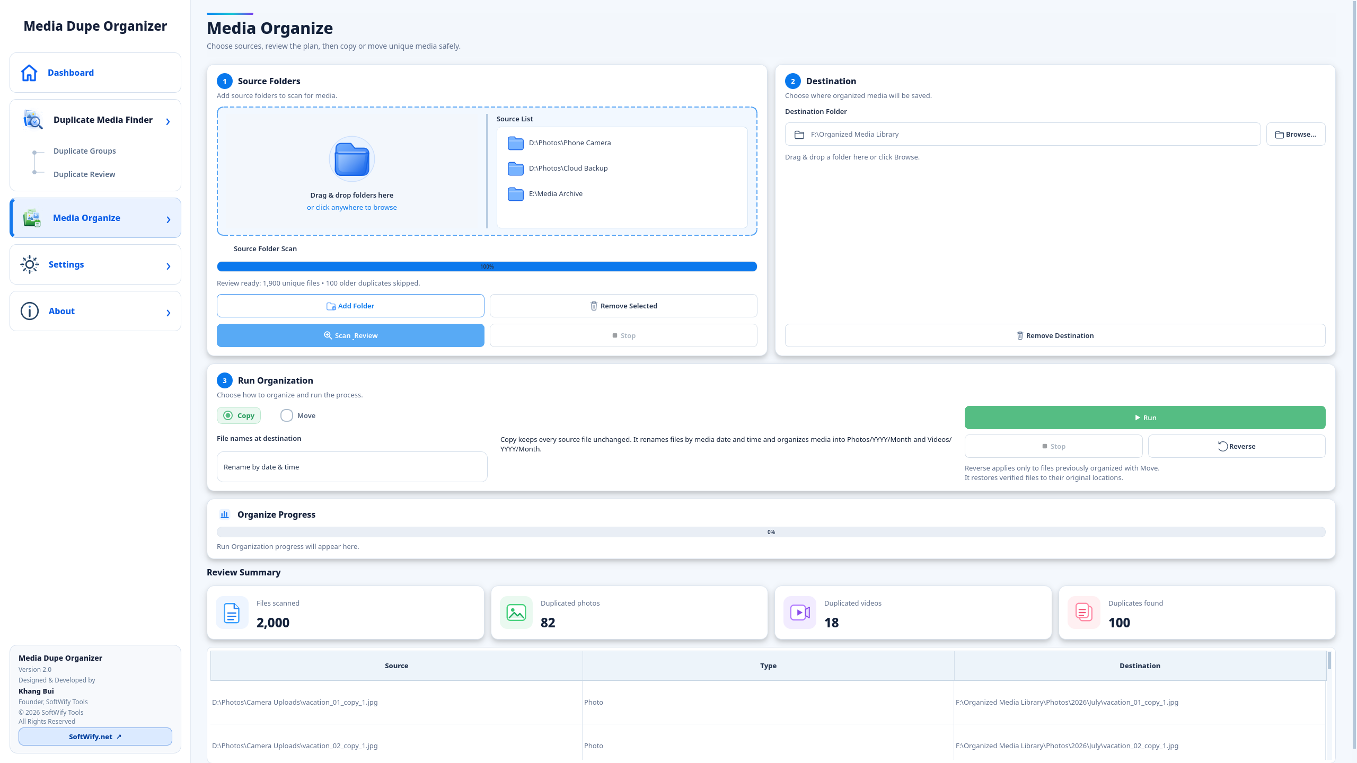Viewport: 1357px width, 763px height.
Task: Open the Rename by date & time dropdown
Action: click(x=352, y=467)
